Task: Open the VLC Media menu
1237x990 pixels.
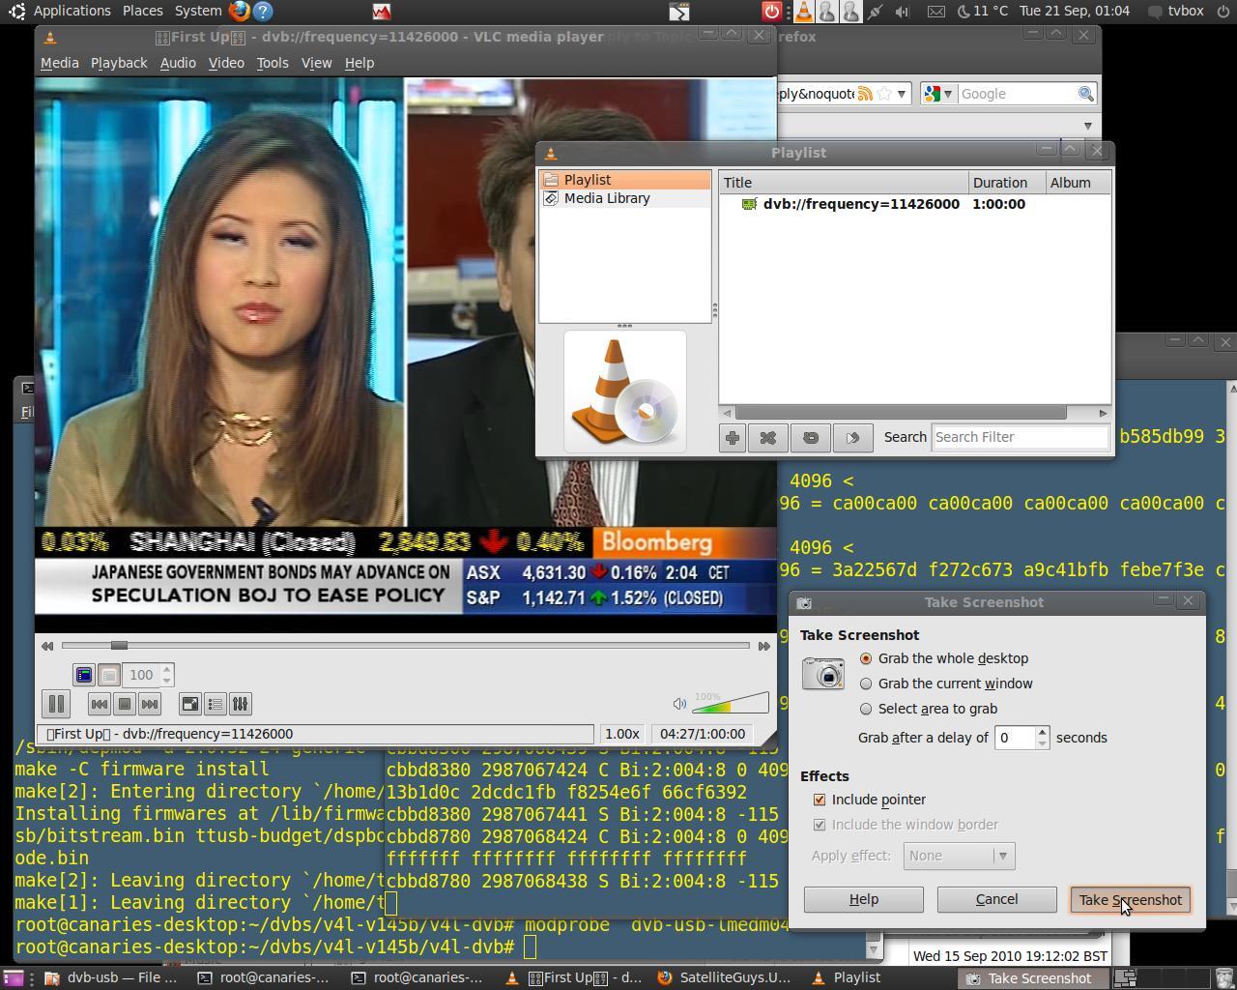Action: (59, 63)
